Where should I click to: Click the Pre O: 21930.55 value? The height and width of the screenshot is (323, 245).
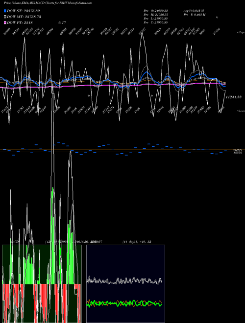156,11
